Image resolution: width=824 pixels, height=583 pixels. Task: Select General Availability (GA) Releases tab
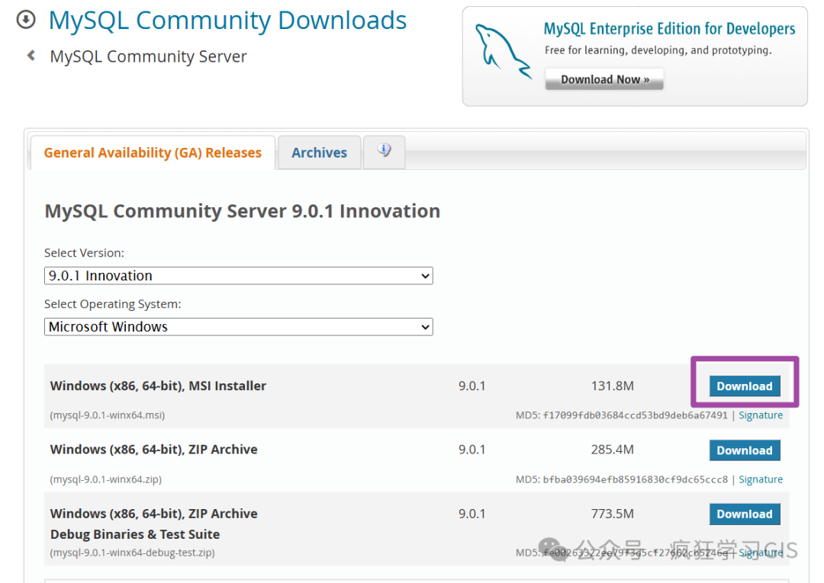(153, 152)
